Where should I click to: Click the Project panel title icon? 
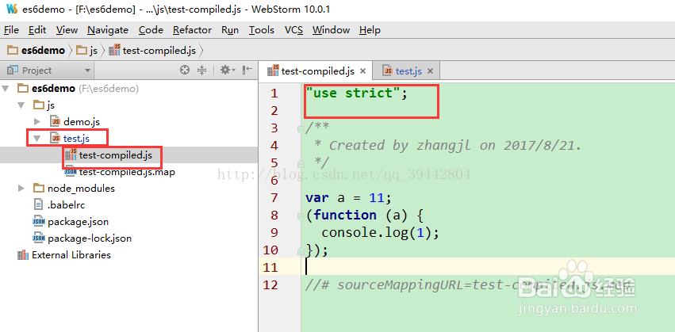[x=13, y=70]
